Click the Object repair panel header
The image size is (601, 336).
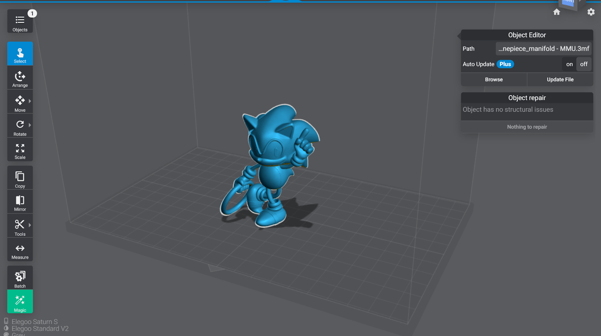(527, 98)
